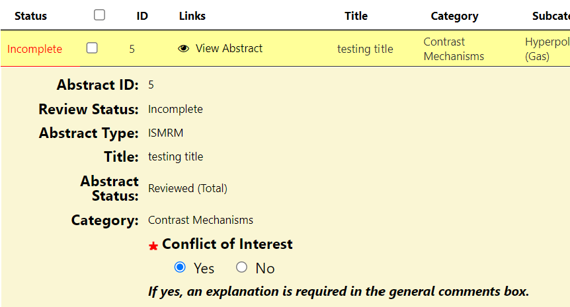Click ID number 5 in the highlighted row
Image resolution: width=570 pixels, height=307 pixels.
coord(132,49)
